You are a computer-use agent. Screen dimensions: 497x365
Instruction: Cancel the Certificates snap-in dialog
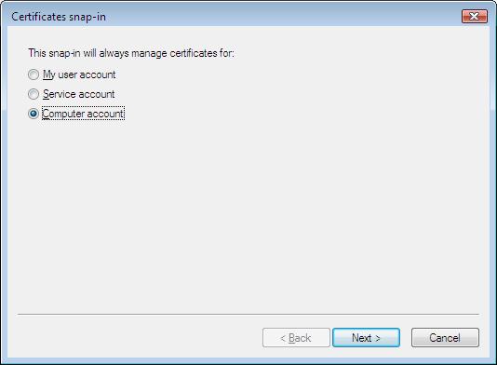coord(445,338)
